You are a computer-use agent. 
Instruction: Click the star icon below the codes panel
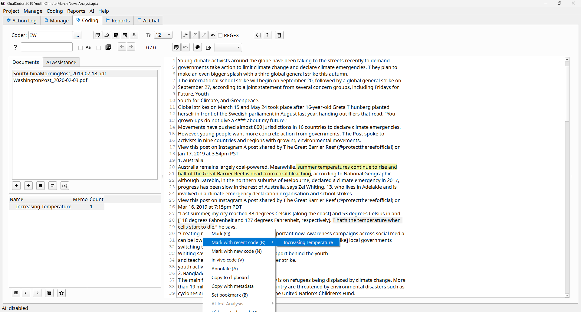coord(61,293)
